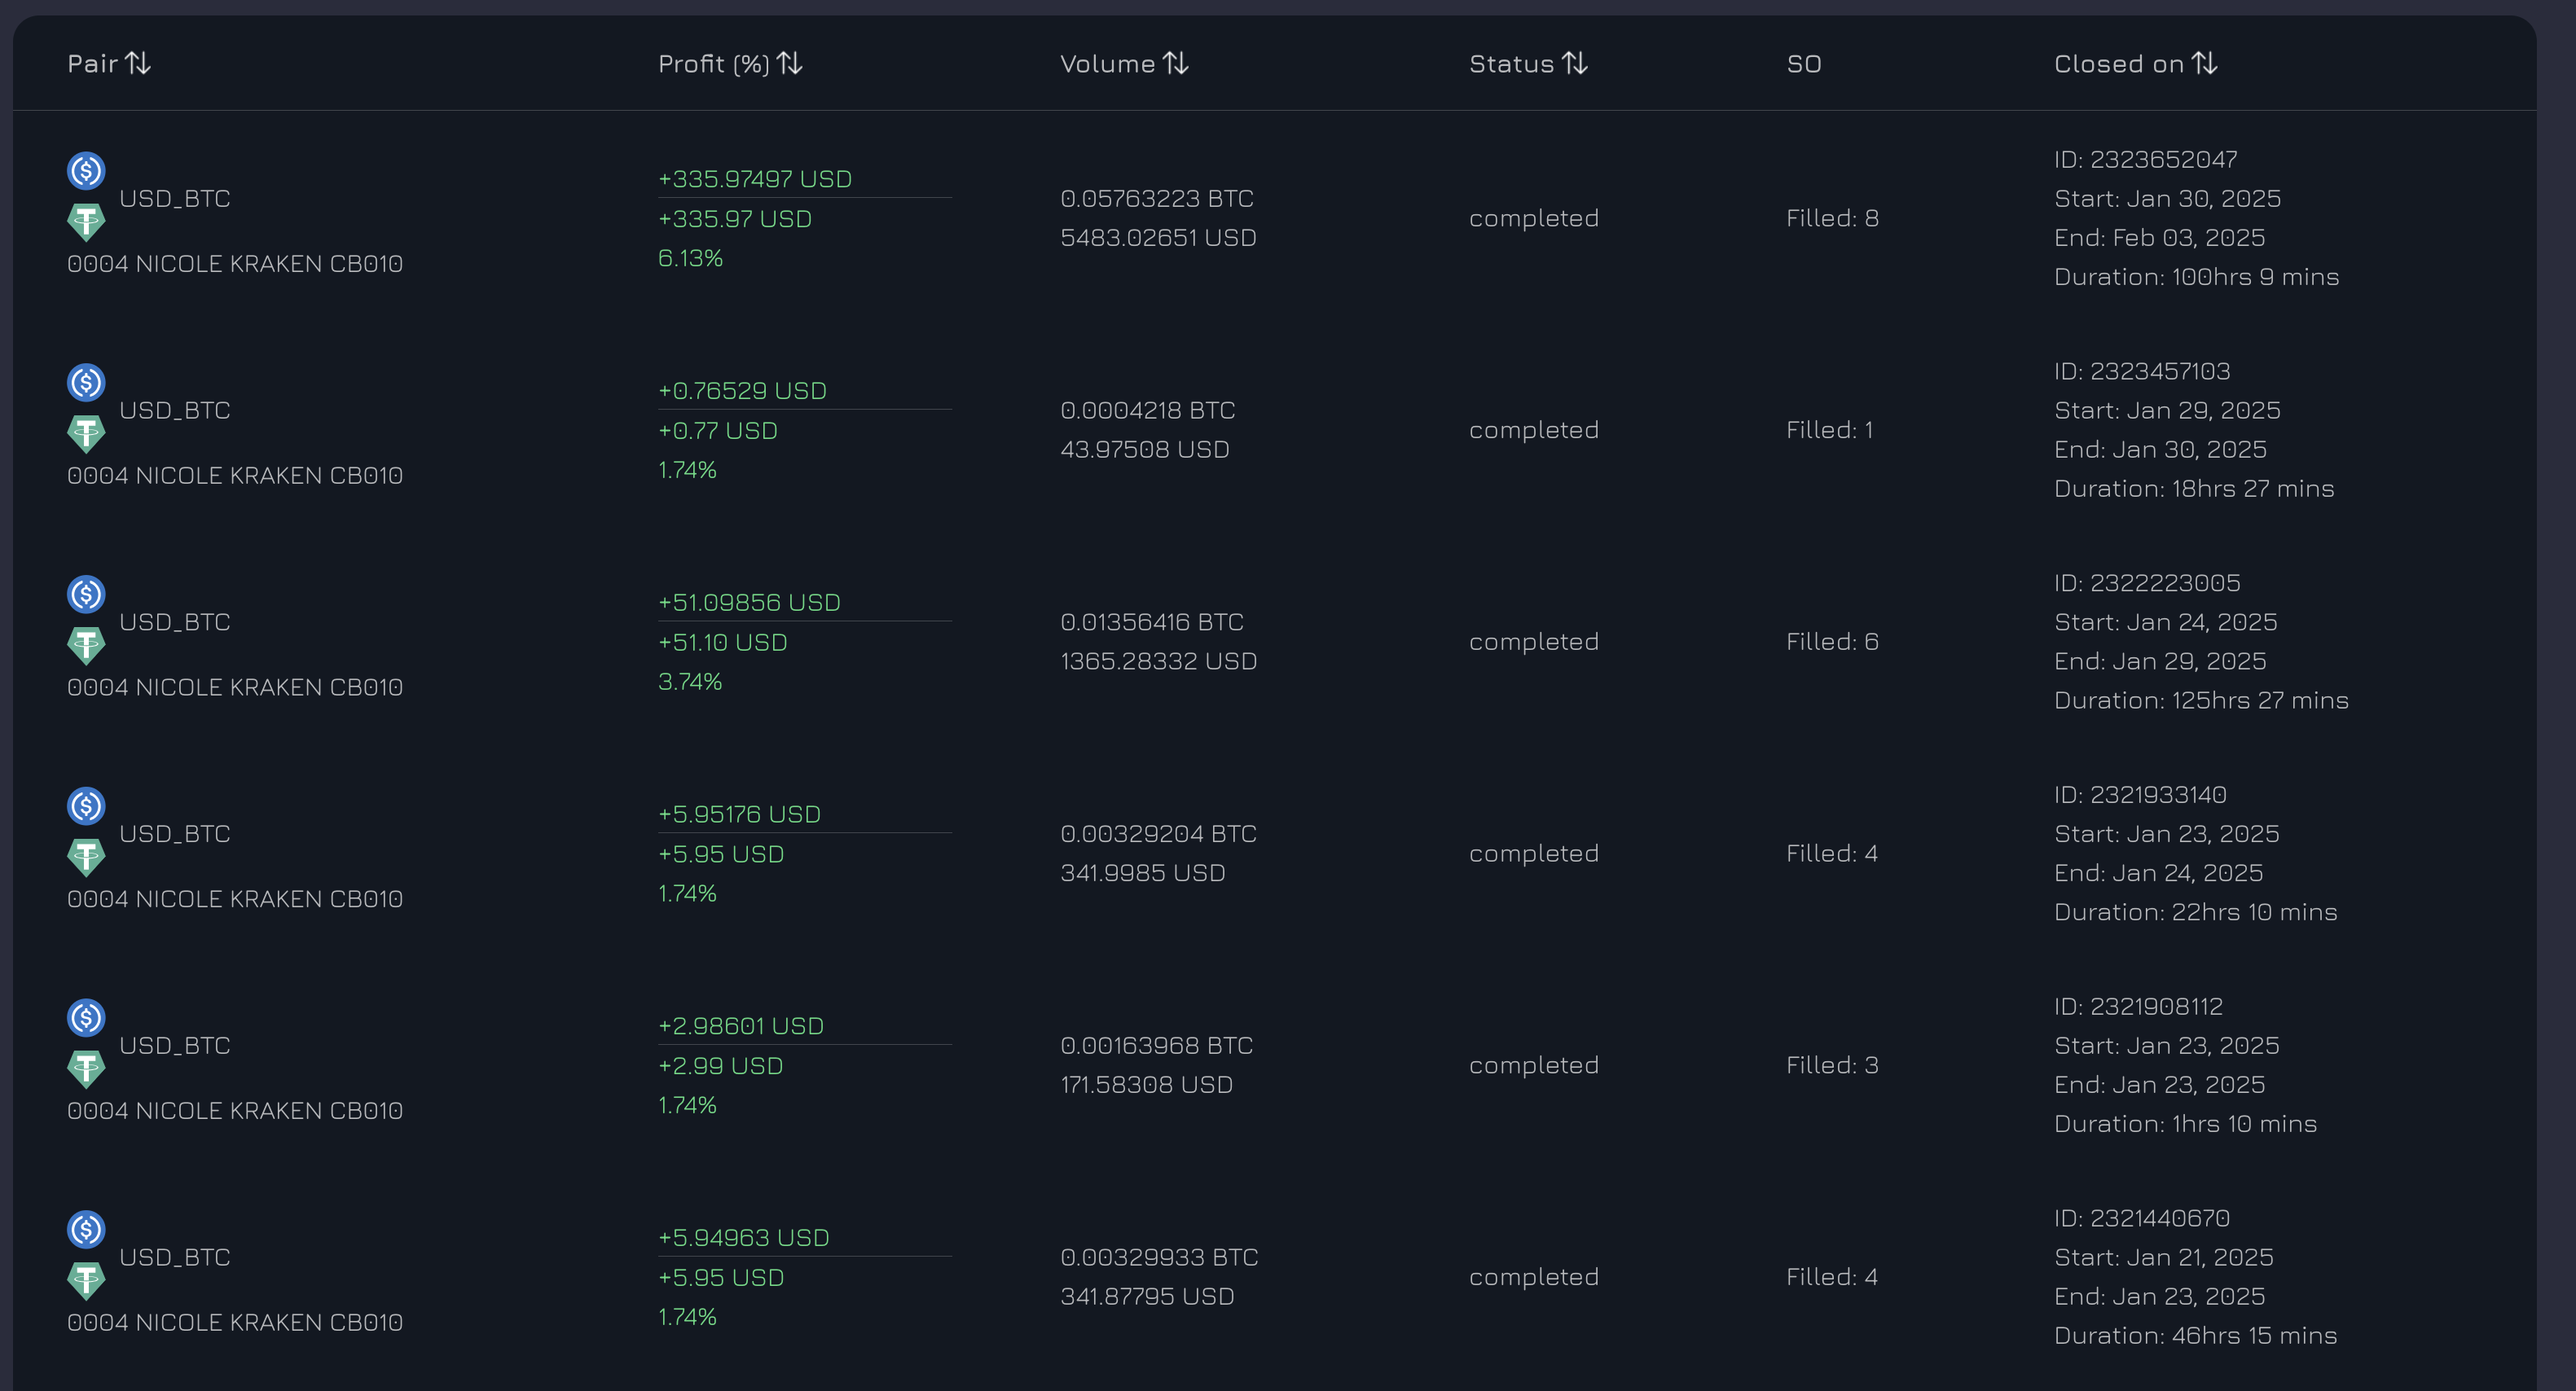The width and height of the screenshot is (2576, 1391).
Task: Click Status column sort arrows
Action: coord(1575,64)
